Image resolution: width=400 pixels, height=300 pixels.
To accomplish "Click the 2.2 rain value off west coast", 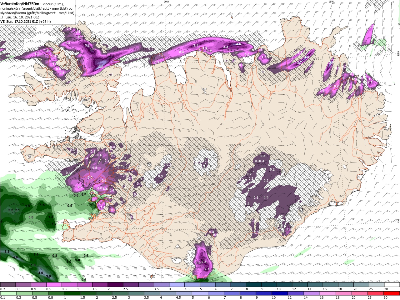I will [11, 210].
